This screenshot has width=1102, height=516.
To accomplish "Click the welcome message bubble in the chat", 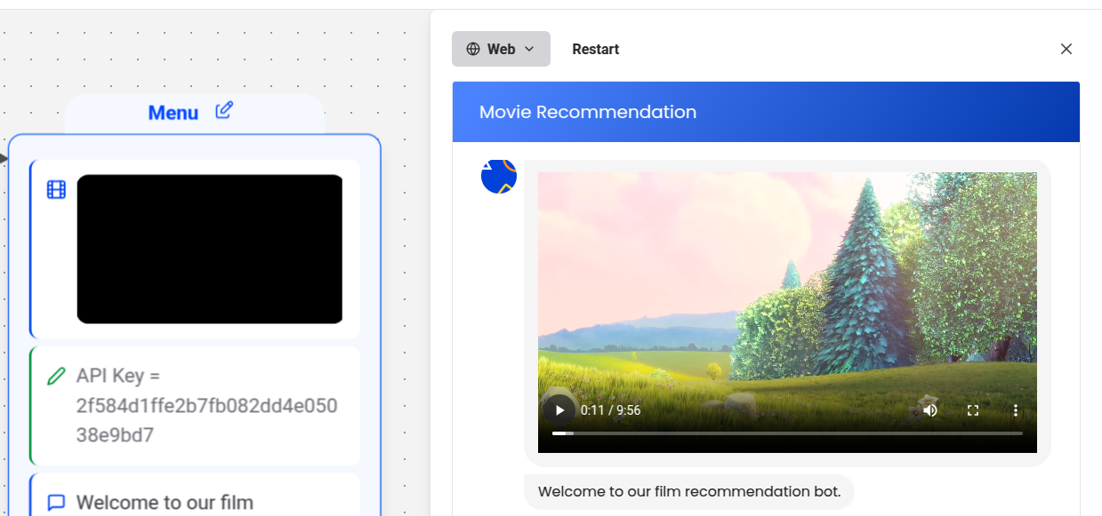I will coord(688,491).
